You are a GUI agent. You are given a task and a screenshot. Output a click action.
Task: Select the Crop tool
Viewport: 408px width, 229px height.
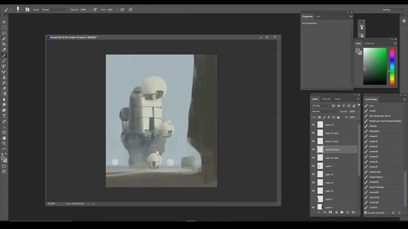[x=4, y=44]
